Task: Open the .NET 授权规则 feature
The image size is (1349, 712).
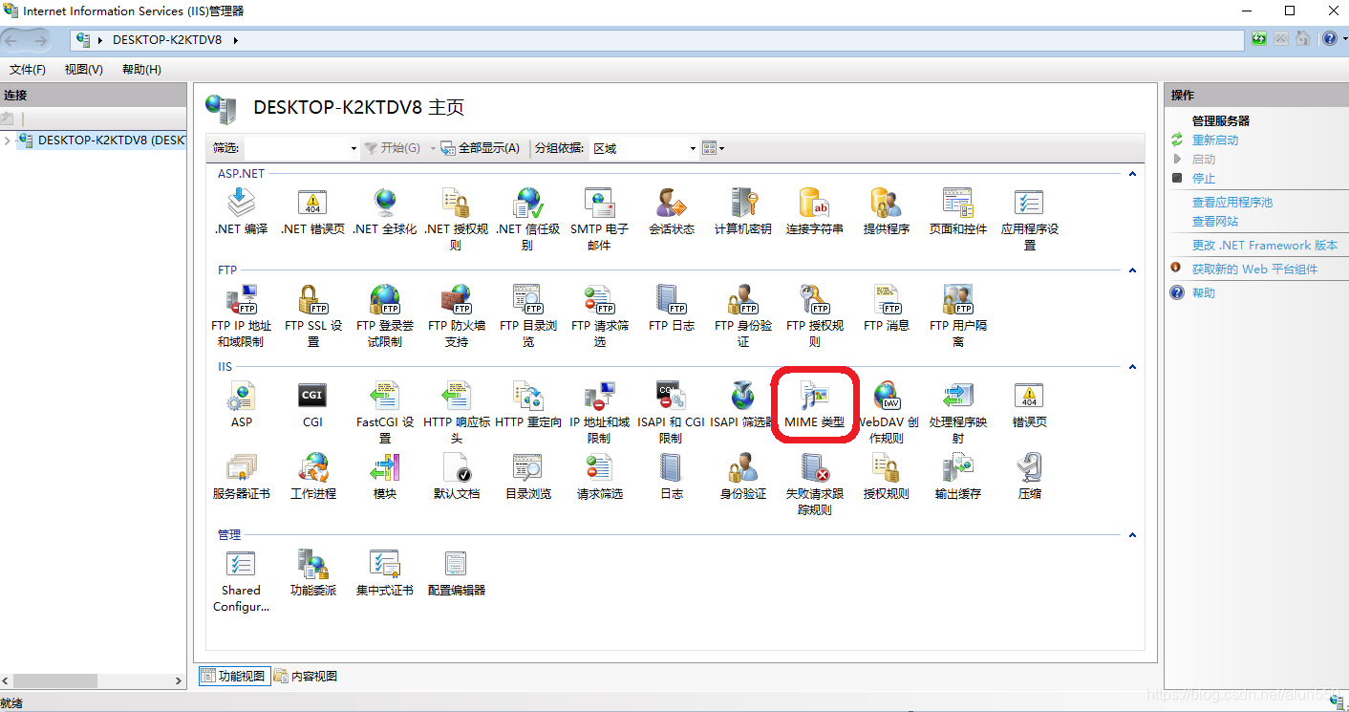Action: (x=457, y=219)
